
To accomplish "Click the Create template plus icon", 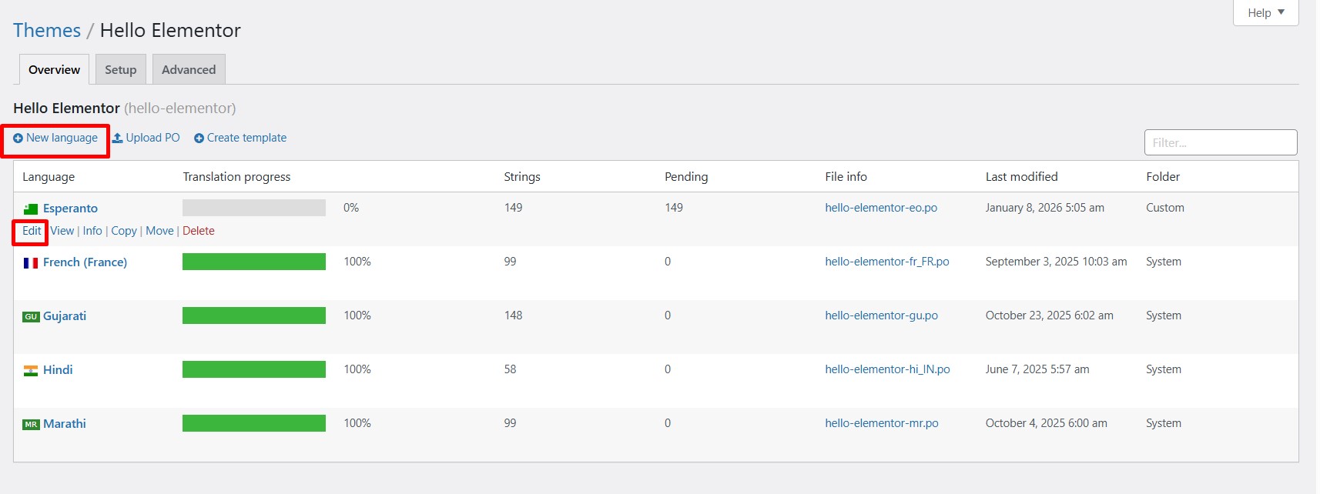I will [199, 139].
